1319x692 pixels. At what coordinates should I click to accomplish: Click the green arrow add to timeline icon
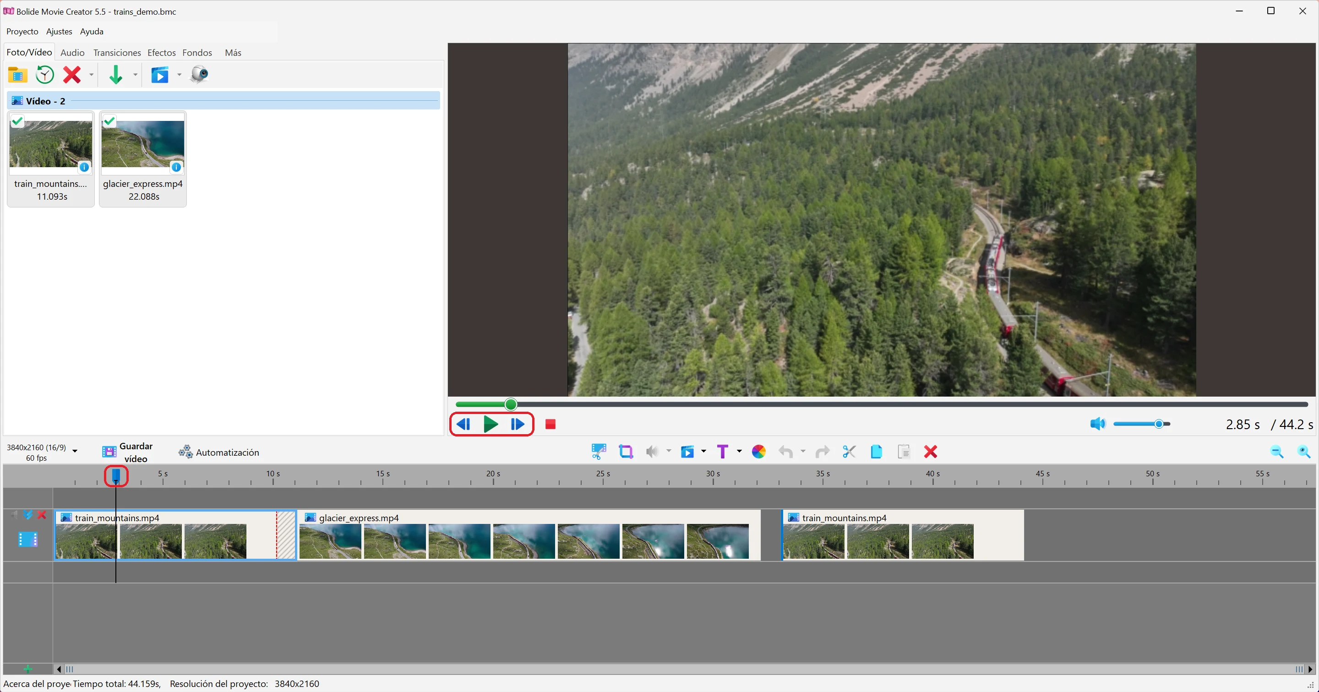point(116,75)
